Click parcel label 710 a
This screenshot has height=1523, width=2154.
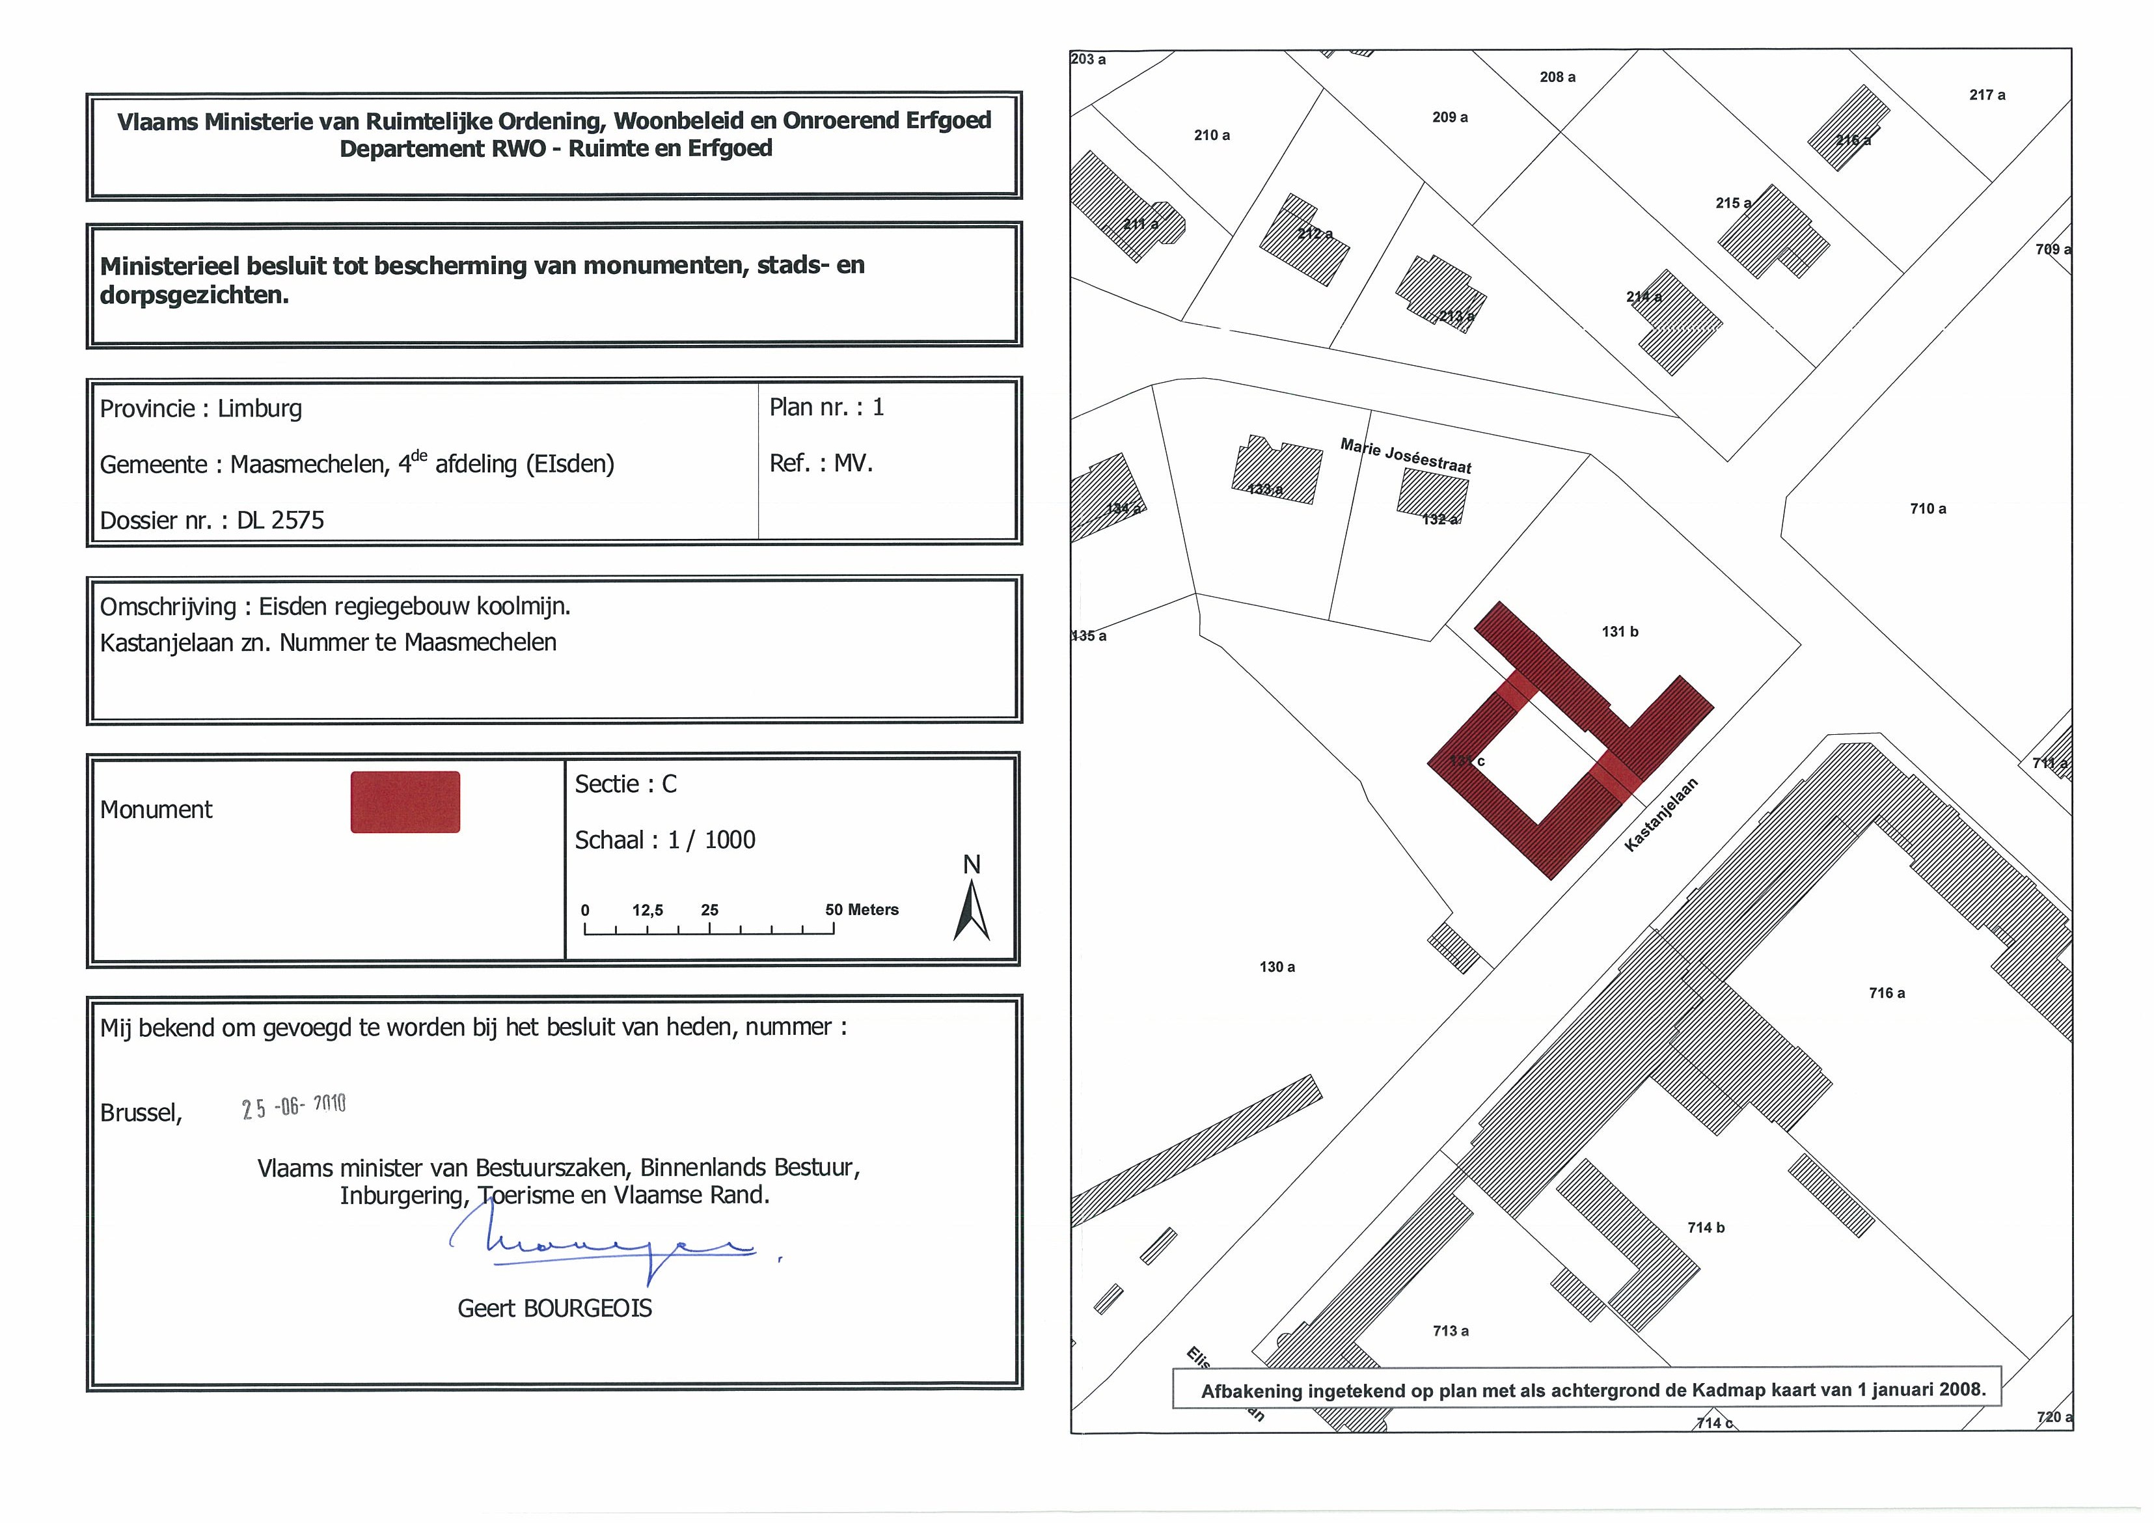(1928, 508)
